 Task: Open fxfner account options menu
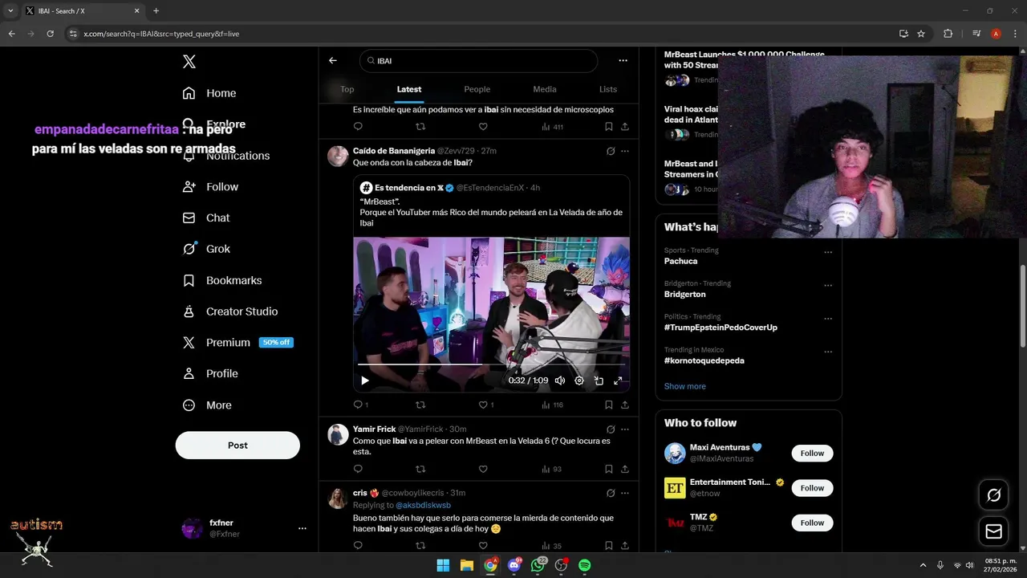pos(302,528)
